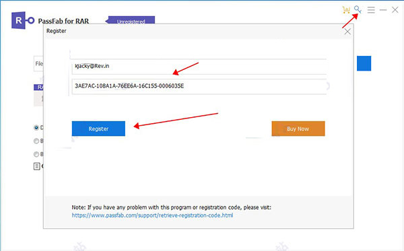Screen dimensions: 404x251
Task: Click the File path field behind dialog
Action: [38, 63]
